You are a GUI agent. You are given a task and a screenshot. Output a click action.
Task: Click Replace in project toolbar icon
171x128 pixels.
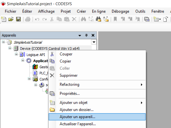(106, 19)
